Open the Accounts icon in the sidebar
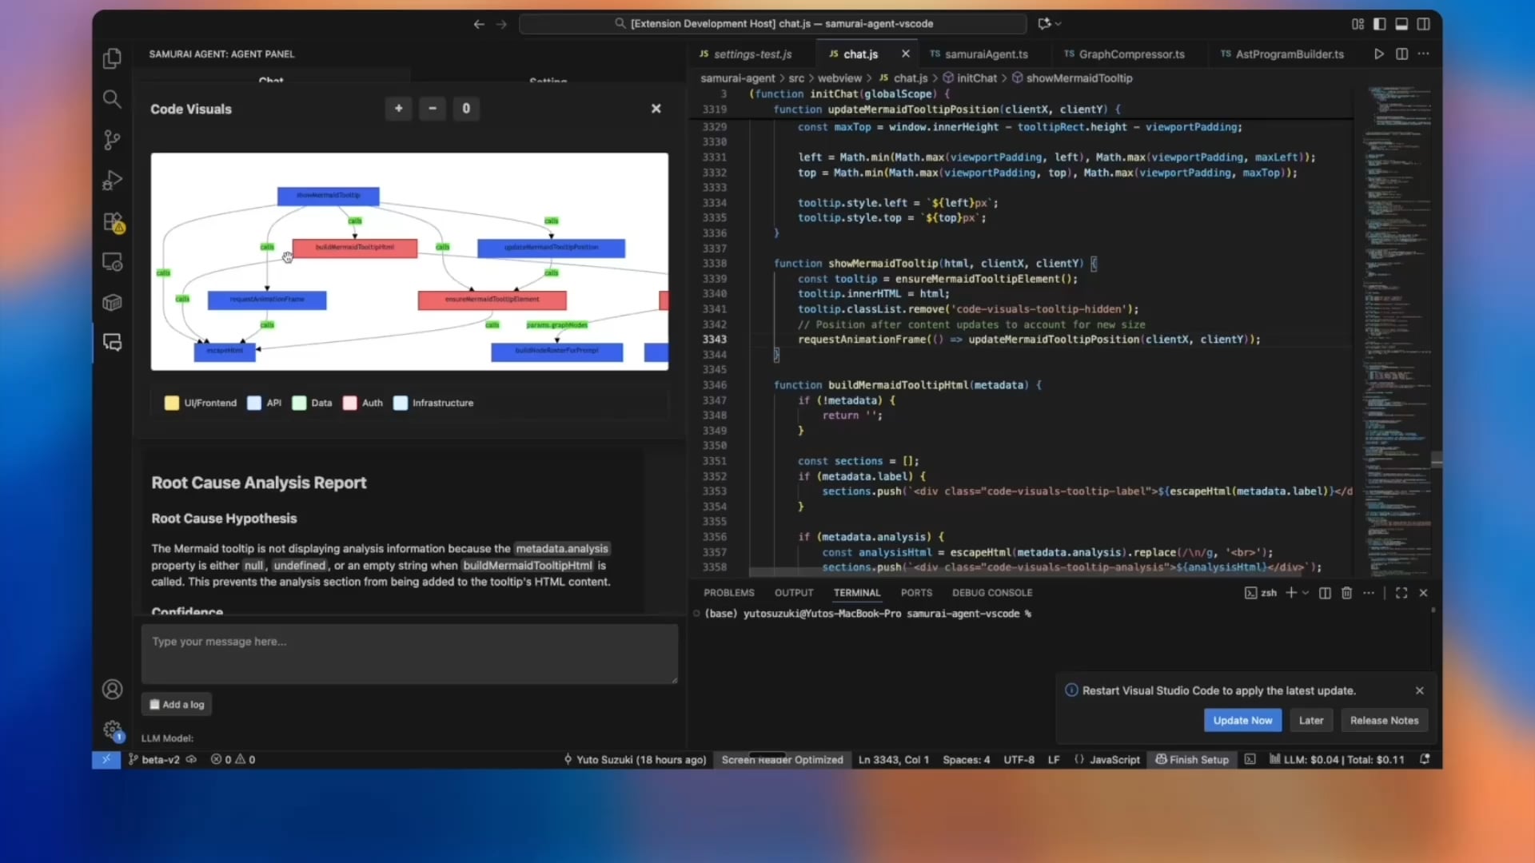The image size is (1535, 863). coord(112,689)
